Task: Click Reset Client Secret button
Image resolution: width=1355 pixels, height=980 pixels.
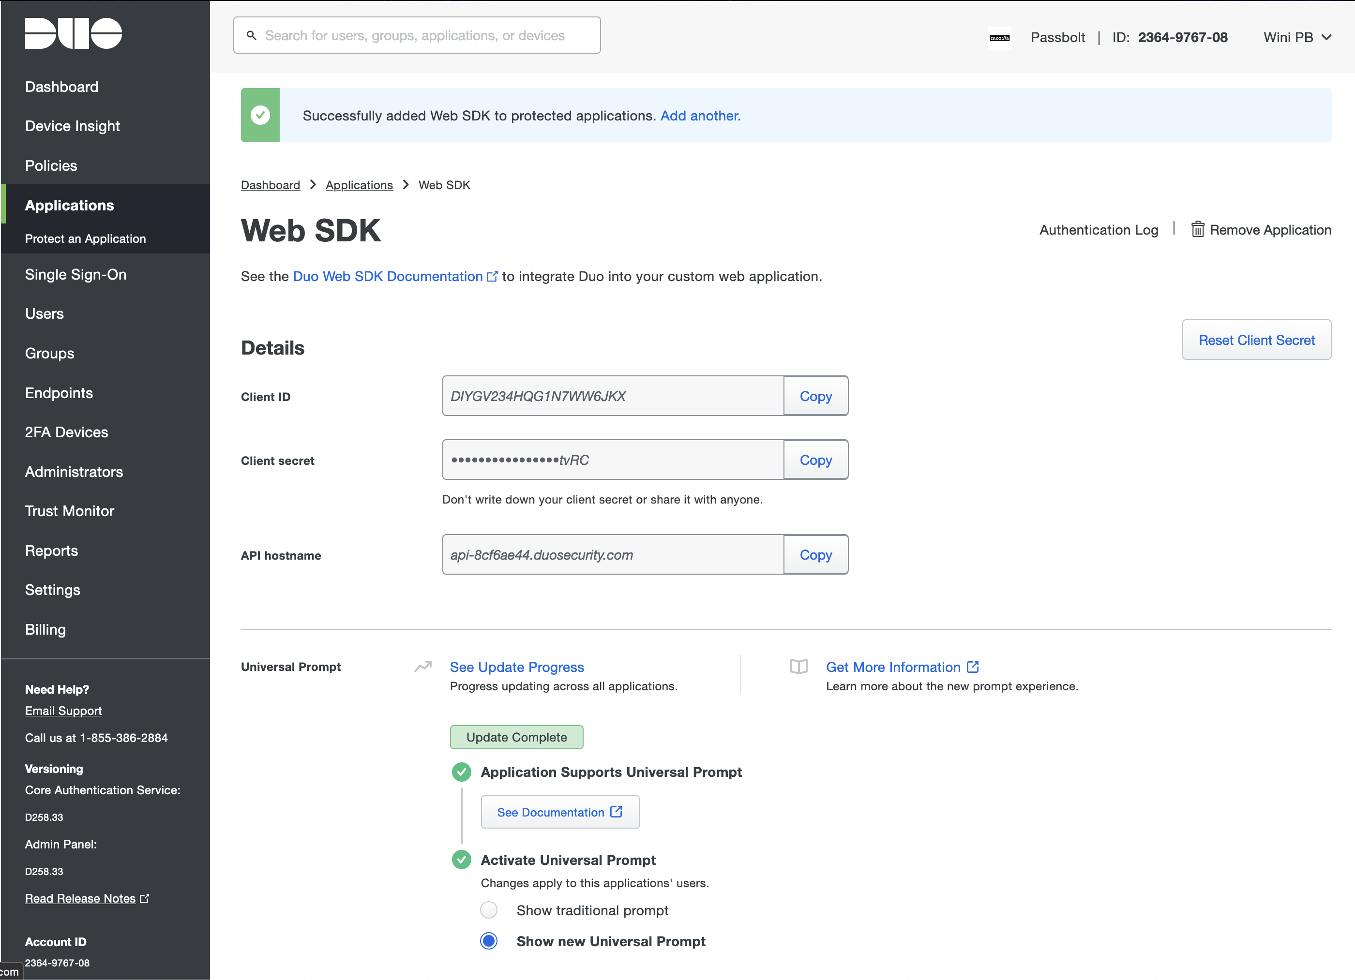Action: tap(1256, 340)
